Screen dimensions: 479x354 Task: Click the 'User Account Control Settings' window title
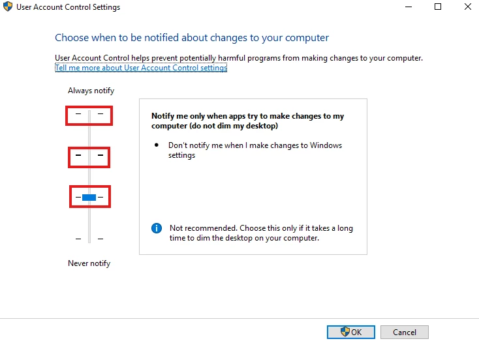point(68,7)
